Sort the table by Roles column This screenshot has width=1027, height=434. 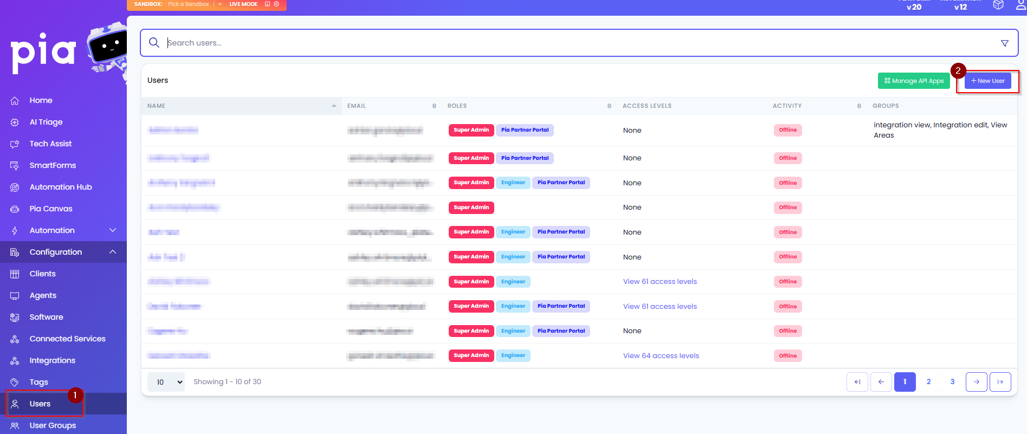[609, 106]
